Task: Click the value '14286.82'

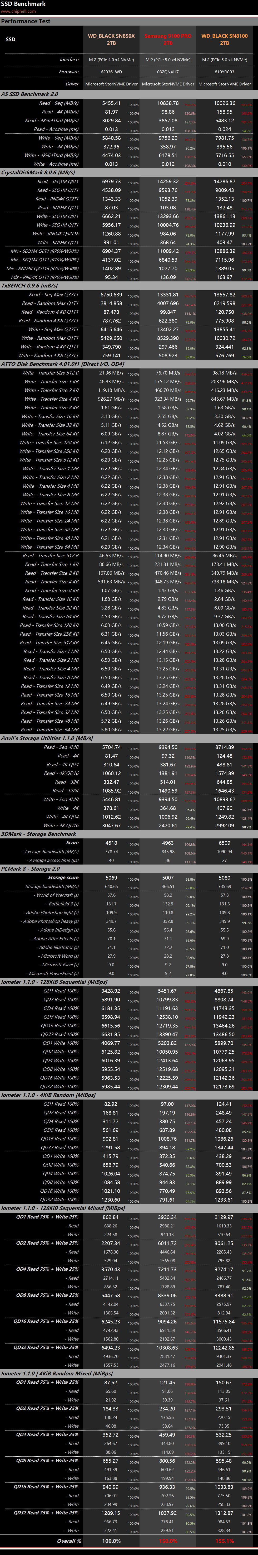Action: (x=224, y=181)
